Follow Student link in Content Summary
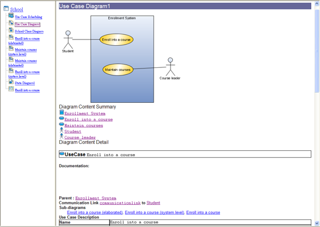Screen dimensions: 320x227 tap(73, 132)
